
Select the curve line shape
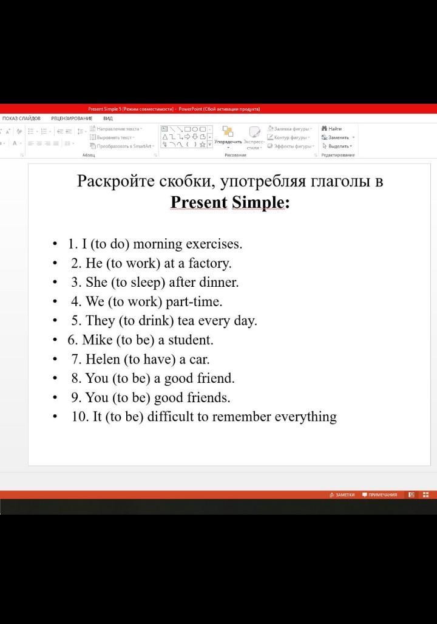[x=180, y=145]
